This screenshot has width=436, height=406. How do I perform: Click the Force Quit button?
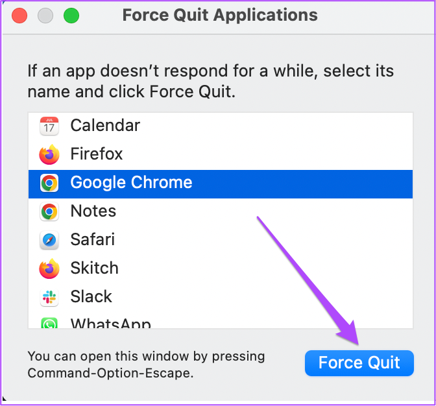(359, 363)
